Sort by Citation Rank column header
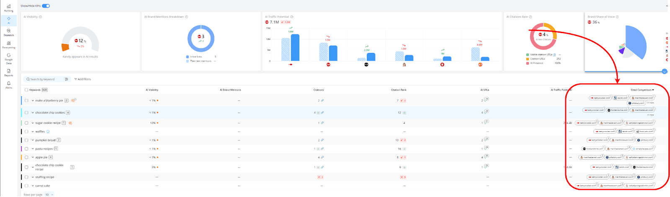 click(399, 90)
